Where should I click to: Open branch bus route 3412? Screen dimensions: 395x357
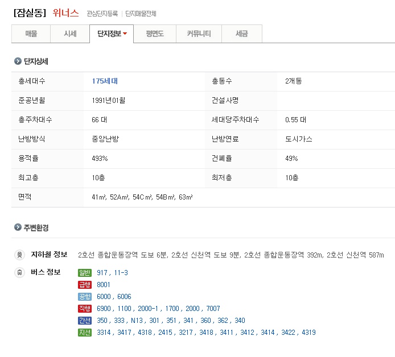[x=247, y=333]
